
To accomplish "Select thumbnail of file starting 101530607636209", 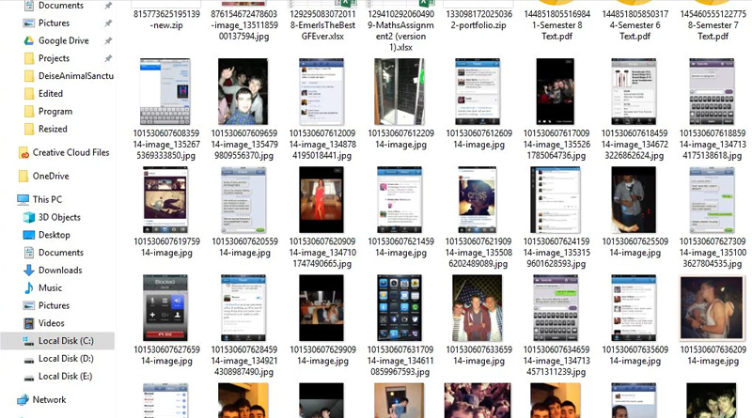I will [712, 308].
